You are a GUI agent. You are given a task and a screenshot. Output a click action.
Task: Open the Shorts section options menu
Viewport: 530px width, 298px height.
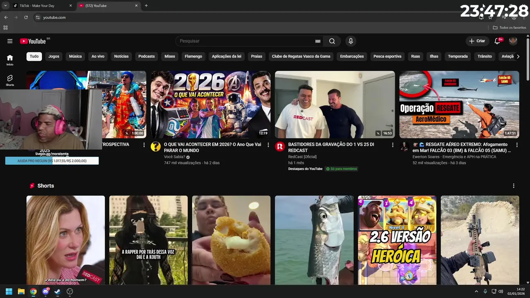point(513,186)
